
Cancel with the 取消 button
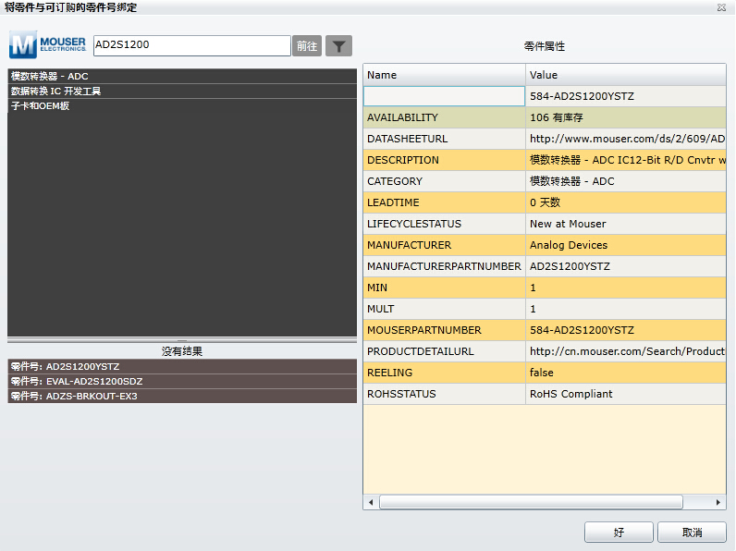[692, 533]
